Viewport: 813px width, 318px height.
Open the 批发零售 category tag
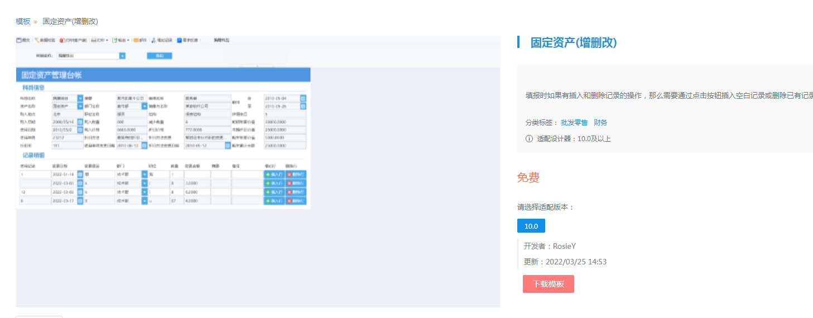[x=574, y=123]
